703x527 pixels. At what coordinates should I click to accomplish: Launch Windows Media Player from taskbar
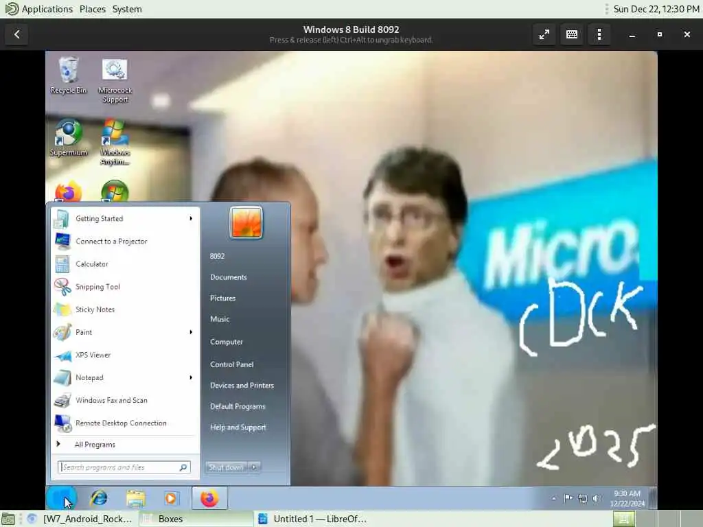pos(171,498)
